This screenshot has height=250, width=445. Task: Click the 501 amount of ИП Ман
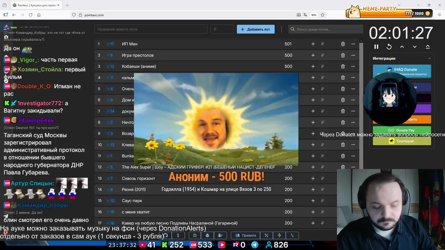[x=288, y=44]
